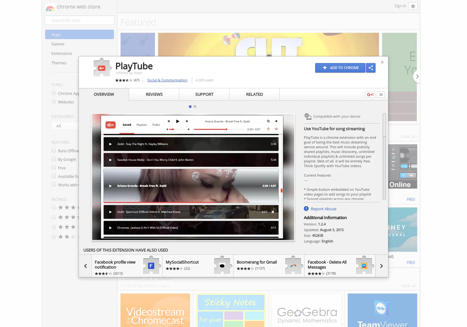Screen dimensions: 467x327
Task: Switch to the Reviews tab
Action: coord(154,94)
